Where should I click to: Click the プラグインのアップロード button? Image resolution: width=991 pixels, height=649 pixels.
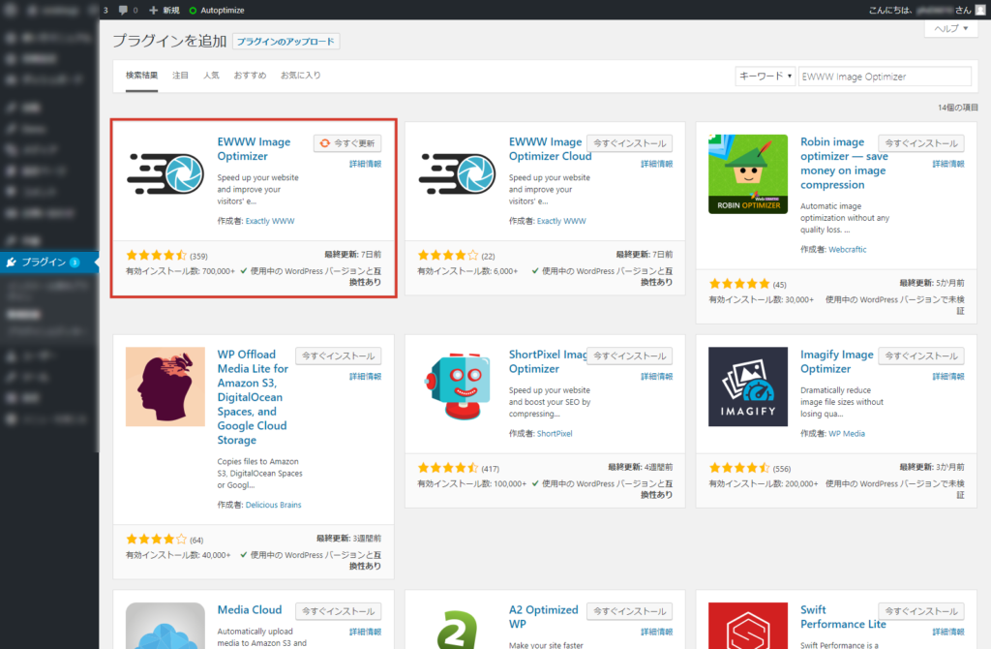point(285,42)
